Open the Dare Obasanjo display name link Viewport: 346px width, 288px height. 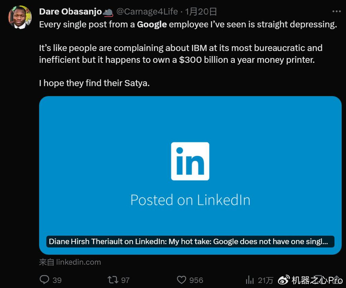click(x=70, y=12)
